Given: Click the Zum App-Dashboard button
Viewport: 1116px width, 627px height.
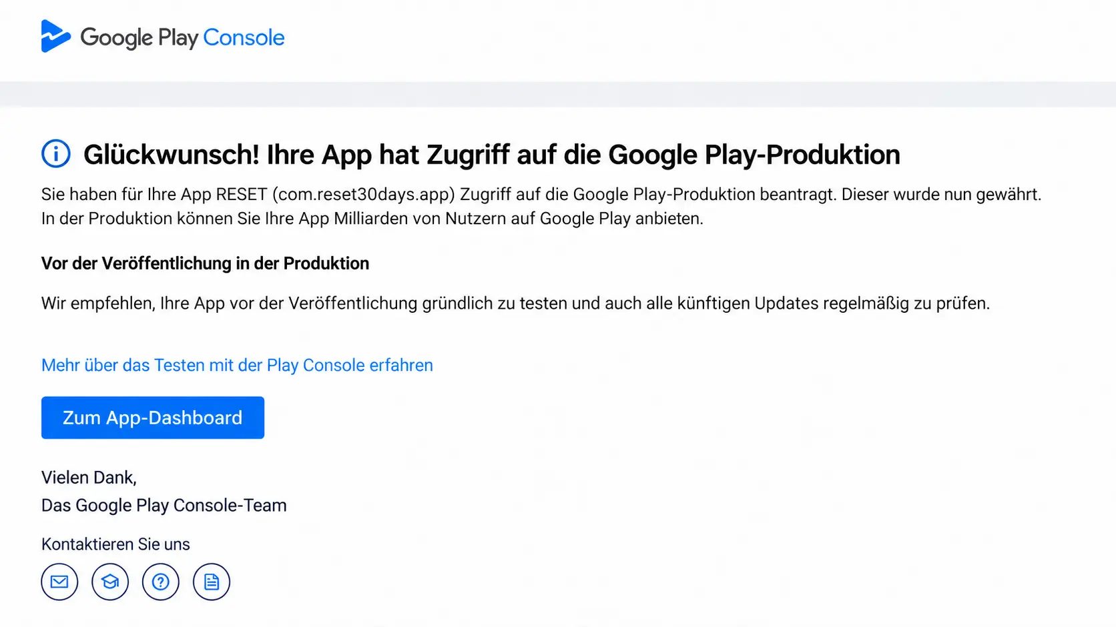Looking at the screenshot, I should 153,418.
